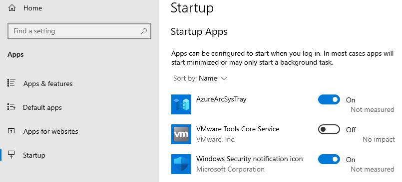402x182 pixels.
Task: Click the Apps & features list icon
Action: (11, 83)
